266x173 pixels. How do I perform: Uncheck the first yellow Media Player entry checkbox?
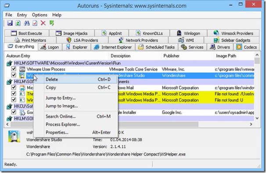tap(14, 93)
